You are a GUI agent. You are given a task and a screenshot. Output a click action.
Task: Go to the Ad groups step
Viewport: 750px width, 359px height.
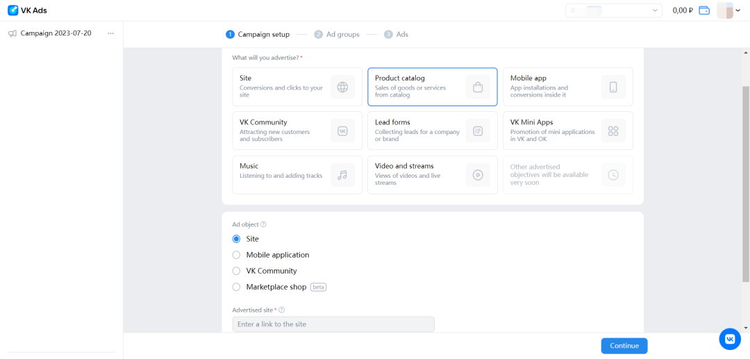click(337, 35)
